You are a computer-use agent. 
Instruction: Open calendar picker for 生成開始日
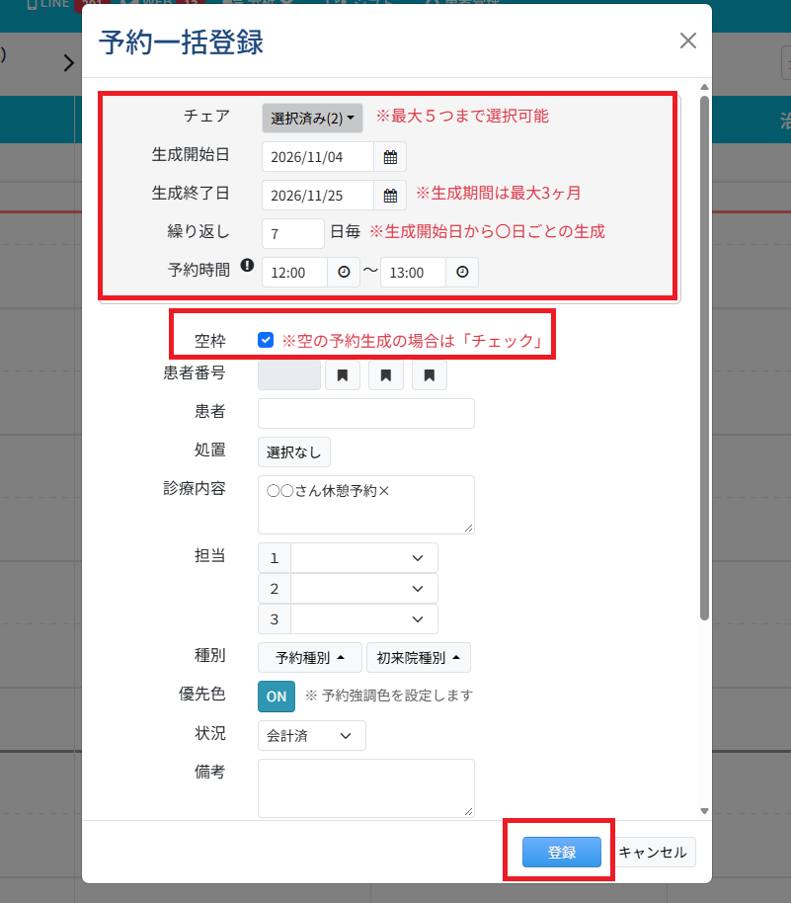click(x=390, y=157)
